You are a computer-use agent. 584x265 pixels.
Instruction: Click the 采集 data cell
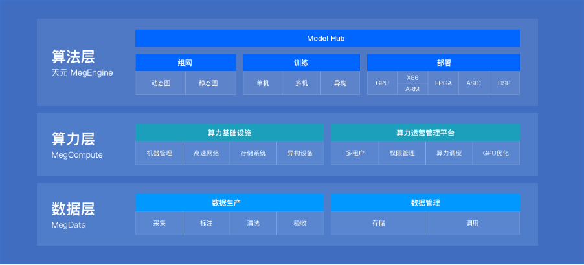pyautogui.click(x=159, y=224)
